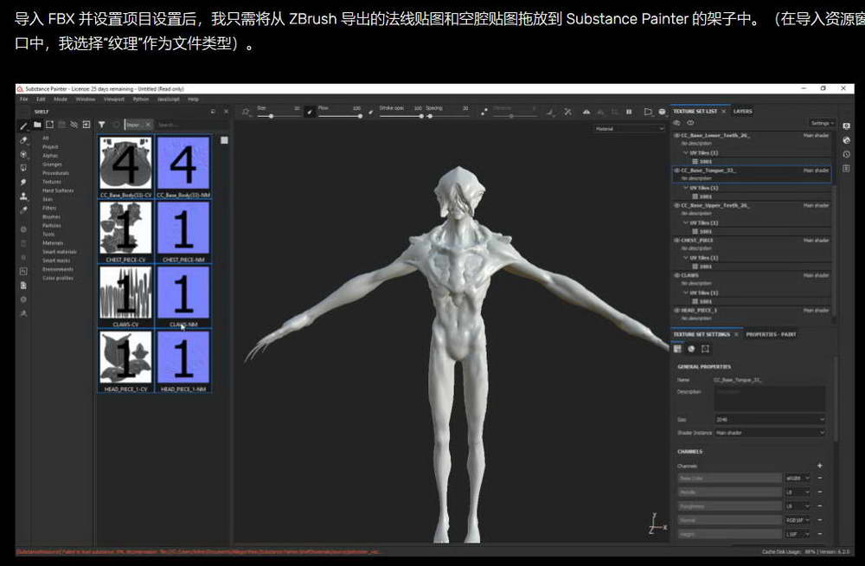Select the CHEST_PIECE-NM texture thumbnail
This screenshot has width=865, height=566.
tap(183, 232)
